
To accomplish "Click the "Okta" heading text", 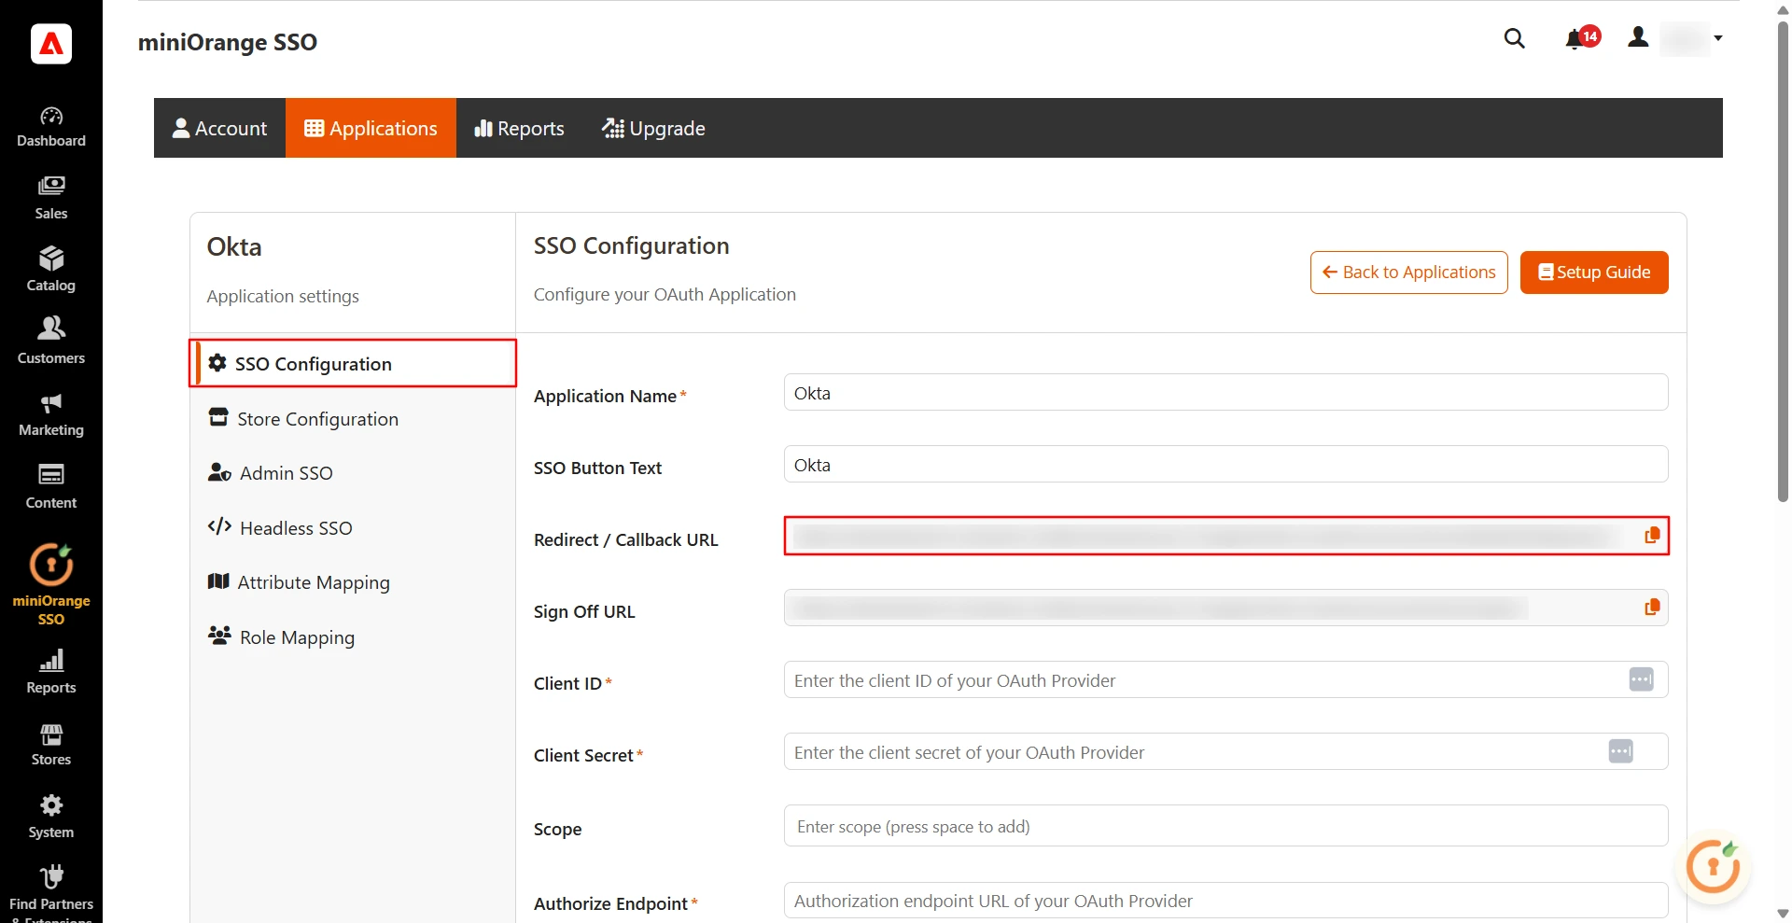I will coord(234,246).
